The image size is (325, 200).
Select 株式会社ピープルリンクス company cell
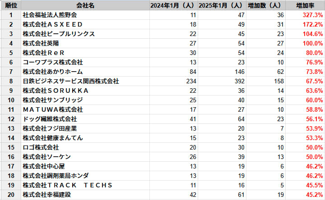point(59,34)
